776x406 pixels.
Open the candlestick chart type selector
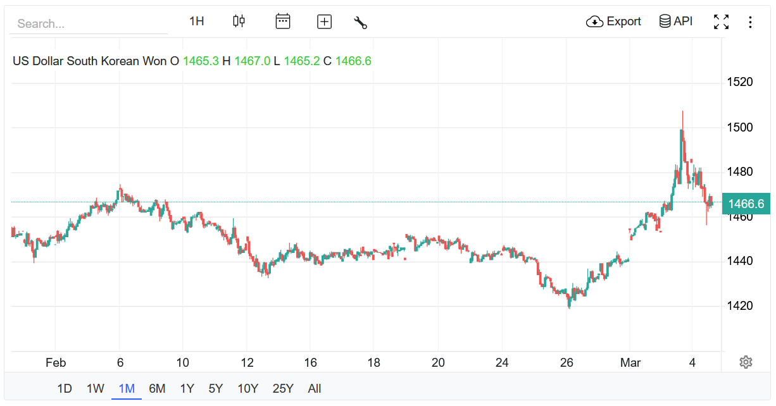(x=239, y=22)
